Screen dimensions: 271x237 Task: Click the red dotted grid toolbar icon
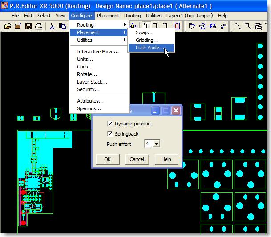coord(177,26)
